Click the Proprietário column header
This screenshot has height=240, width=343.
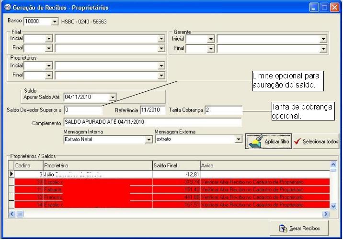(96, 165)
